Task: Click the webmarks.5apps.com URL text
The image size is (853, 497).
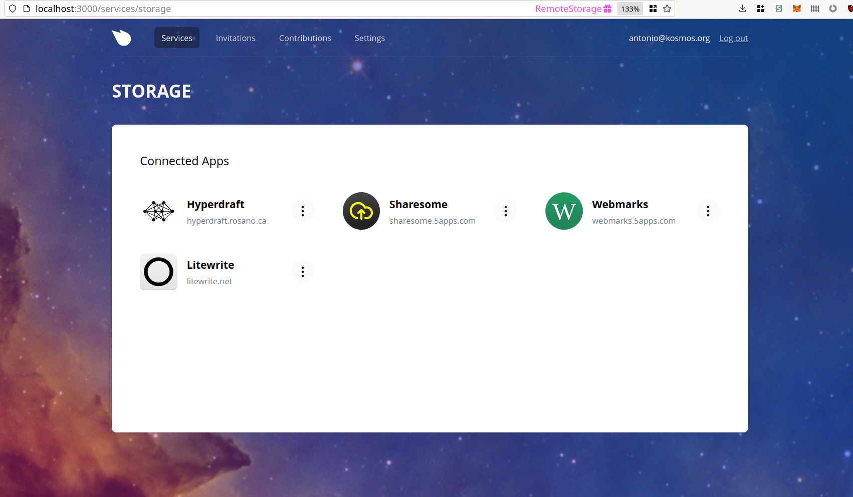Action: pos(634,221)
